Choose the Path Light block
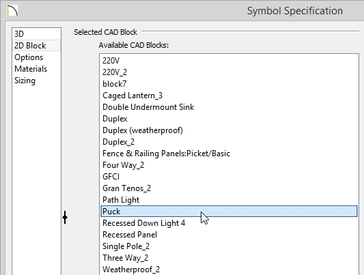The image size is (364, 275). click(229, 200)
